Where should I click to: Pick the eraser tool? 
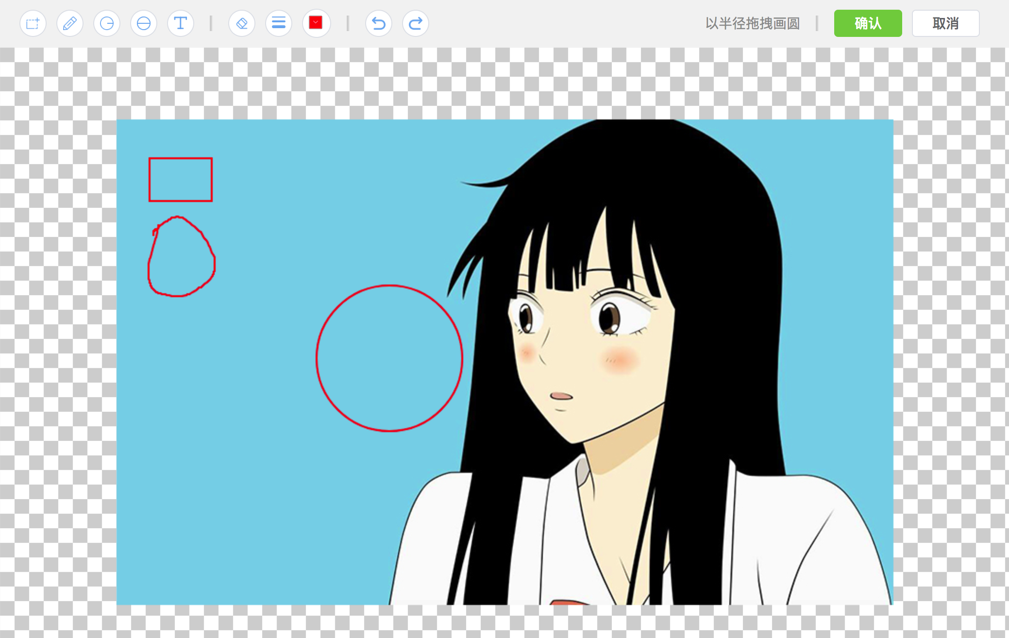[x=242, y=23]
